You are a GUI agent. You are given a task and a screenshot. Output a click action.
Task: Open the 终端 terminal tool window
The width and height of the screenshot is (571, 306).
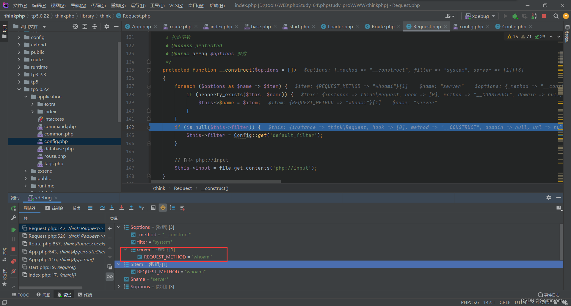point(85,295)
